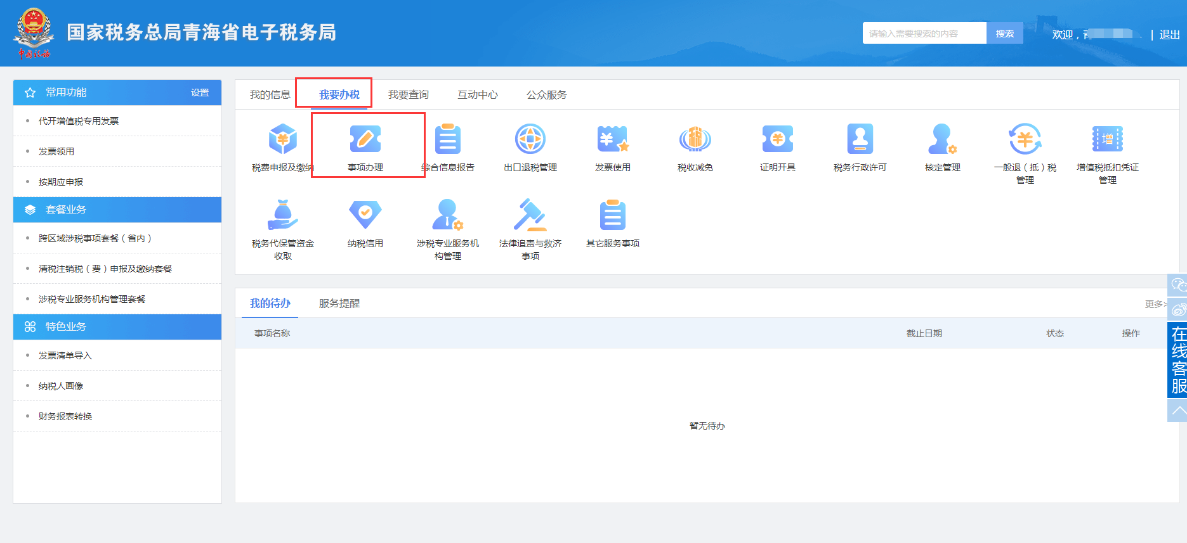Open 证明开具 ticket icon

coord(778,139)
